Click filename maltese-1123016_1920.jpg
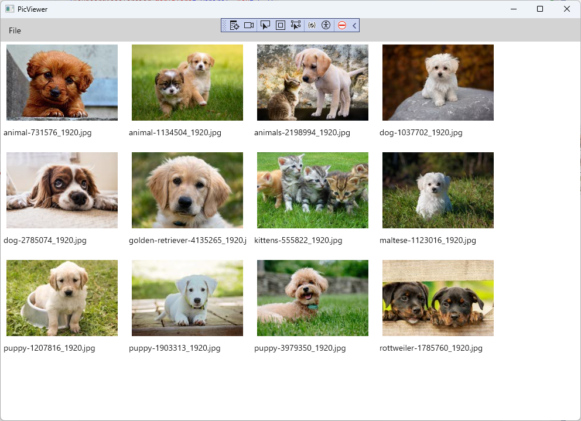 point(428,241)
